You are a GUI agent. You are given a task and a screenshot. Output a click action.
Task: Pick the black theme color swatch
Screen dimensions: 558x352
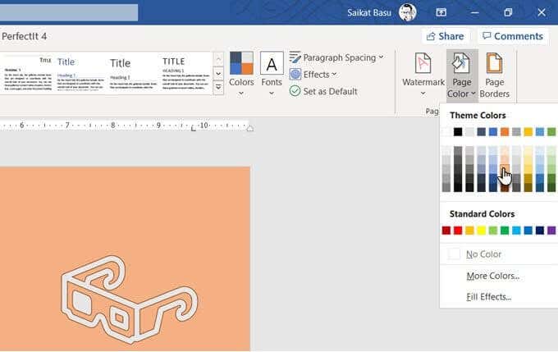click(458, 132)
